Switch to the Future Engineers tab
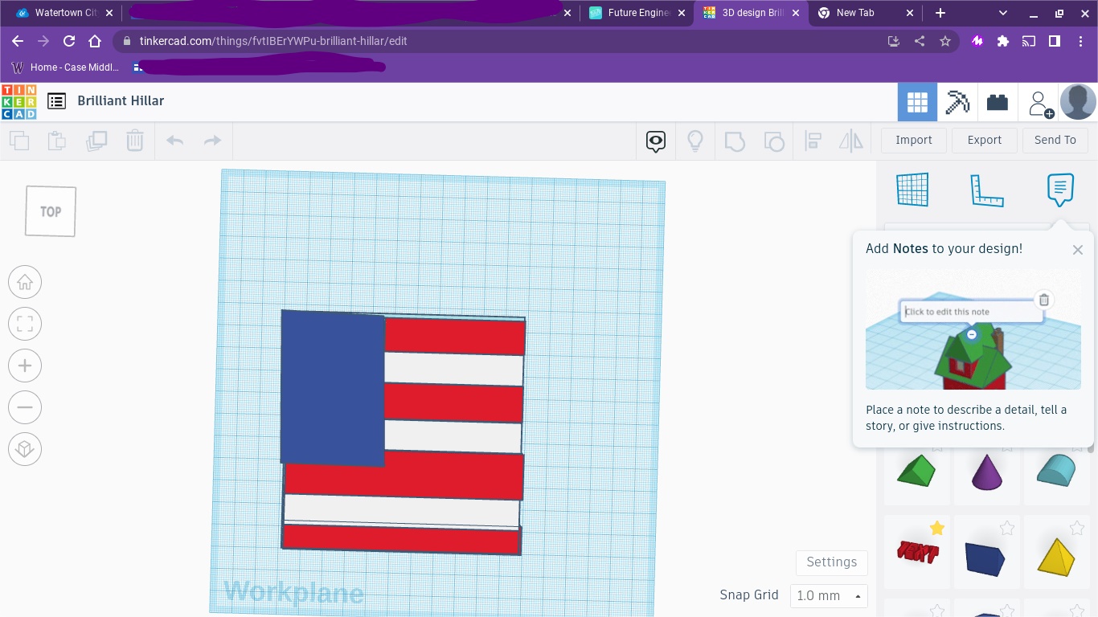The height and width of the screenshot is (617, 1098). coord(637,13)
